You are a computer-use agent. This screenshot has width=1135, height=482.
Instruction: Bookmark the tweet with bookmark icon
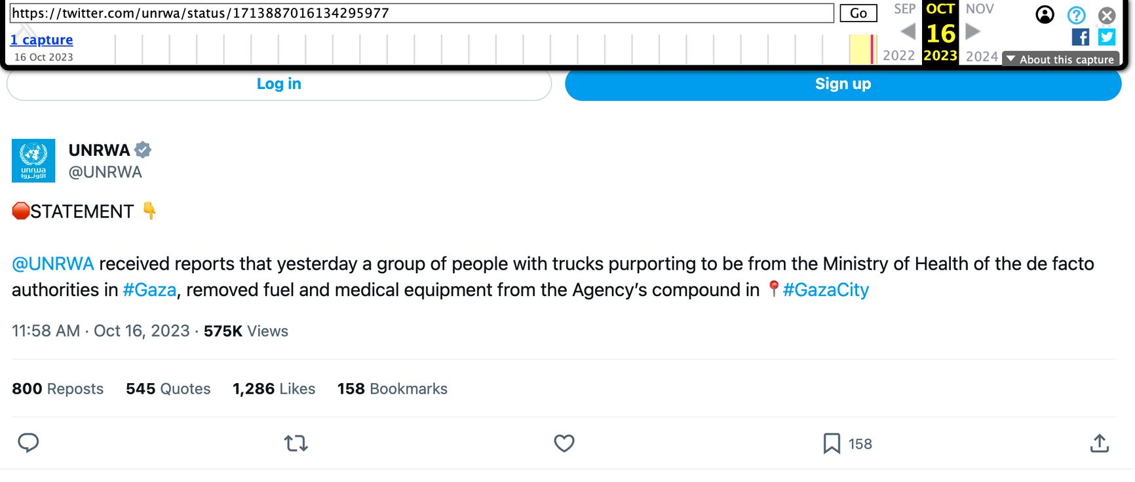click(832, 443)
